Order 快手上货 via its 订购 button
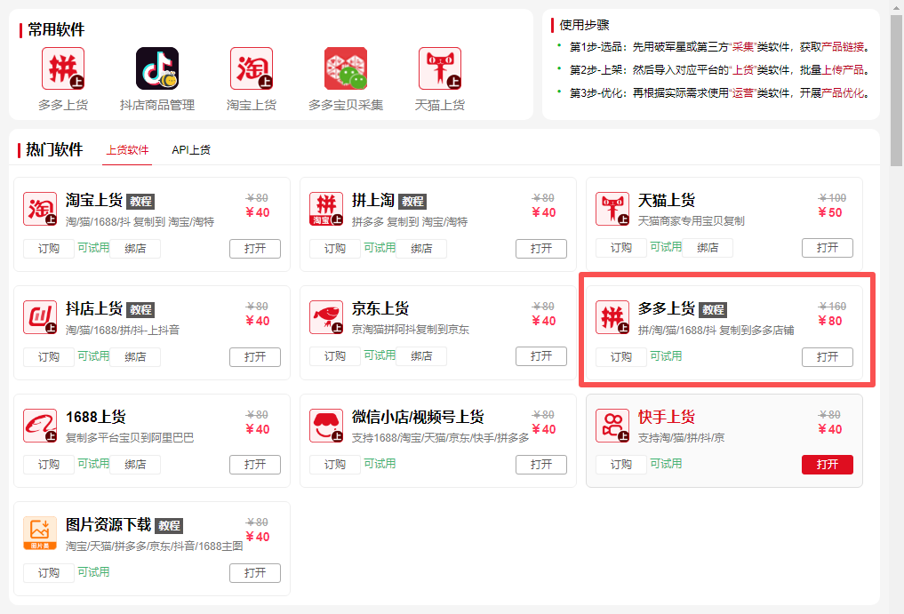The height and width of the screenshot is (614, 904). point(621,464)
